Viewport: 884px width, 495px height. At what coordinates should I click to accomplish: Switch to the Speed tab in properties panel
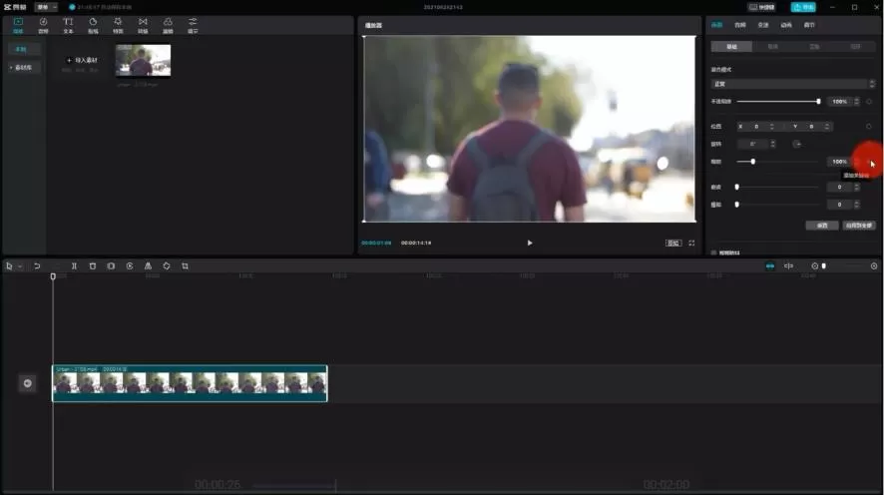(762, 24)
